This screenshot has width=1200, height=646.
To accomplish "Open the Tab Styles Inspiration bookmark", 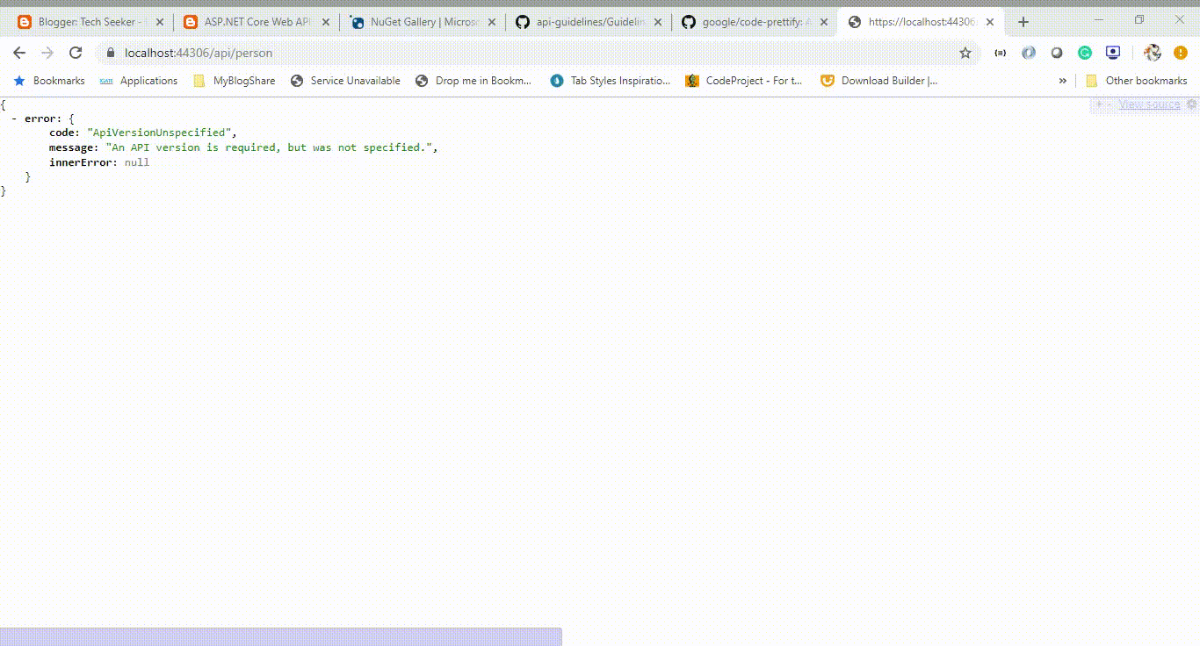I will [611, 80].
